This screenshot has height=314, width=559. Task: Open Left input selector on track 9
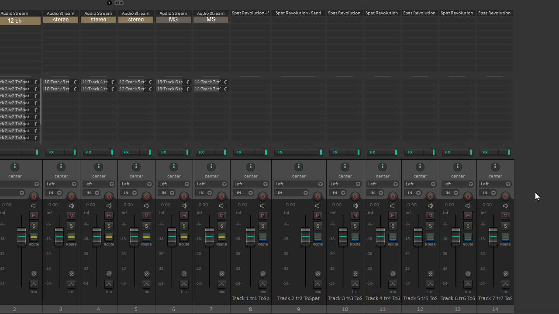click(299, 184)
